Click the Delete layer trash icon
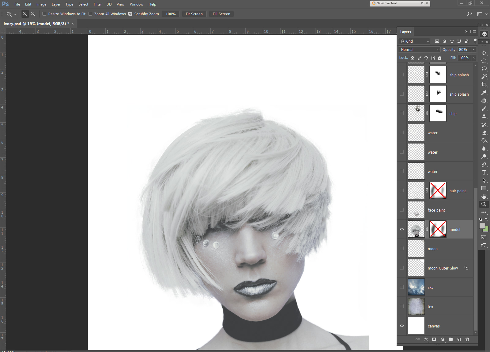490x352 pixels. (467, 339)
